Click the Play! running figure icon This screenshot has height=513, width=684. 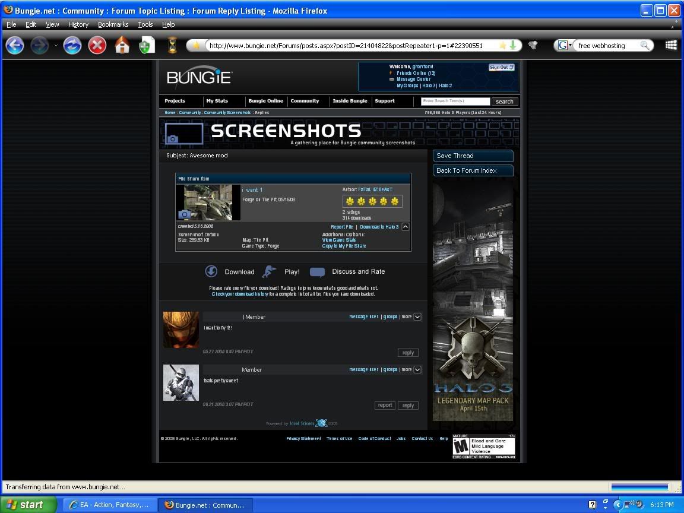click(x=270, y=271)
